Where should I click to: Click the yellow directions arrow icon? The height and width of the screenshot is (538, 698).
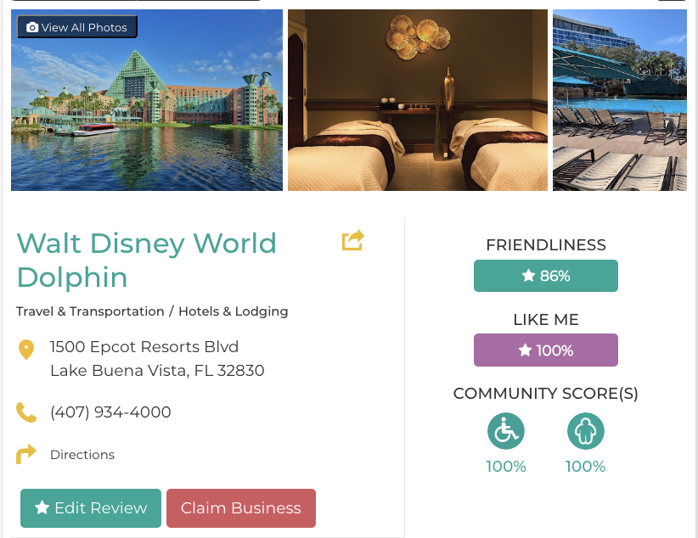(26, 454)
